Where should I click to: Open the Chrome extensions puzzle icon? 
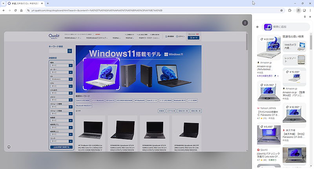(x=290, y=11)
